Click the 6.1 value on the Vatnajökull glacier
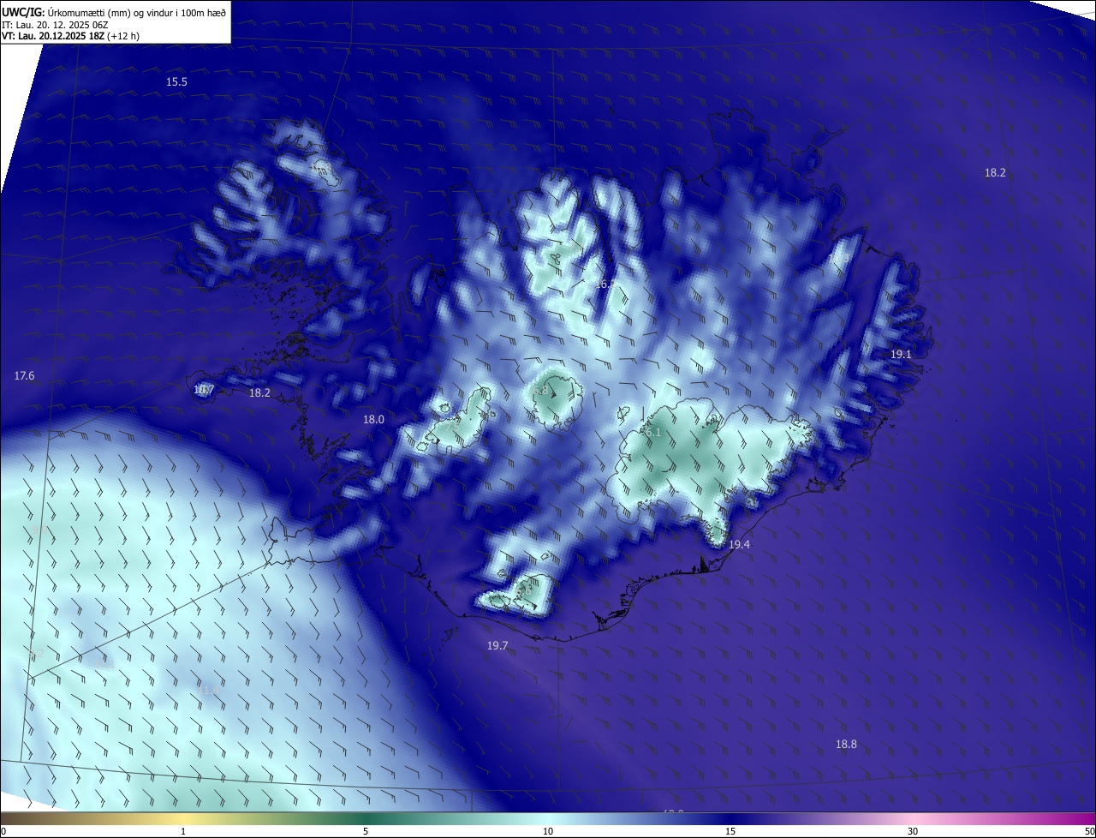Image resolution: width=1096 pixels, height=838 pixels. (x=654, y=433)
